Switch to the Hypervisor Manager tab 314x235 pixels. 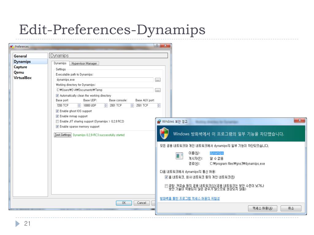[x=84, y=64]
